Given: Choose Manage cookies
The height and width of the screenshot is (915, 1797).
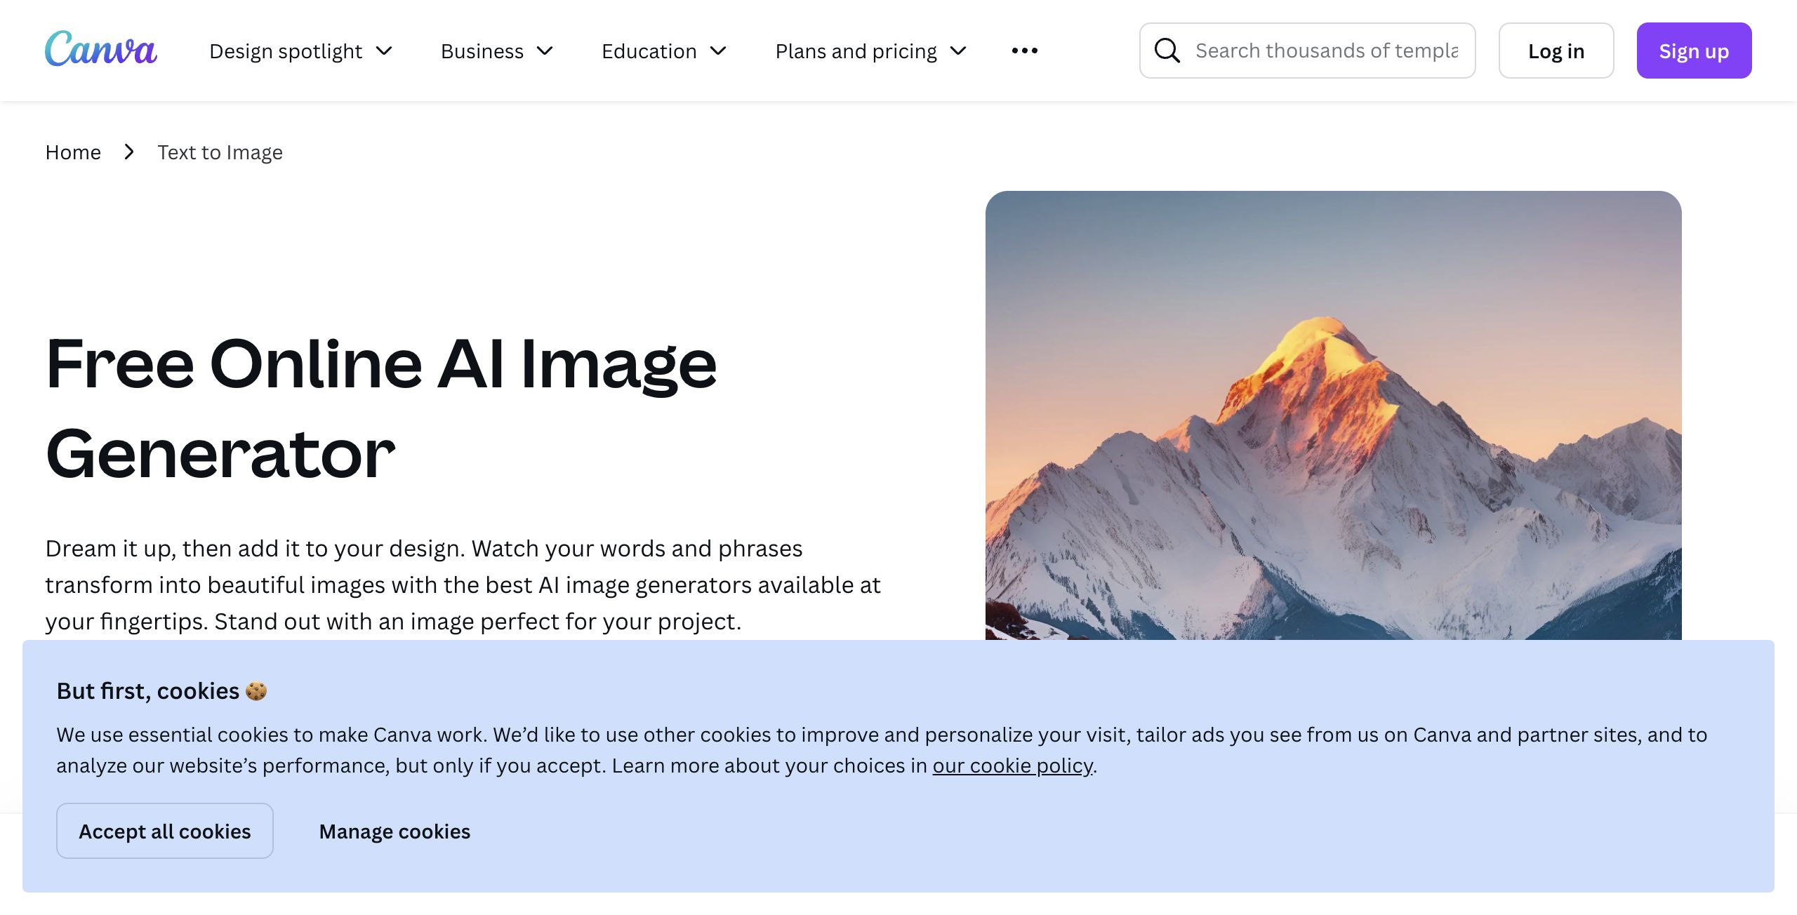Looking at the screenshot, I should [394, 831].
